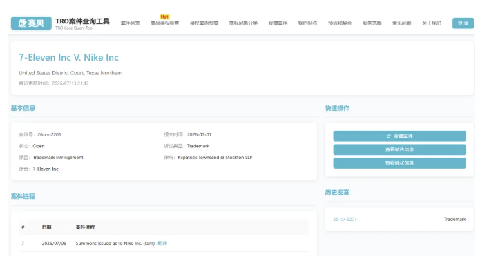Viewport: 489px width, 265px height.
Task: Open the 我的报名 navigation item
Action: click(x=307, y=23)
